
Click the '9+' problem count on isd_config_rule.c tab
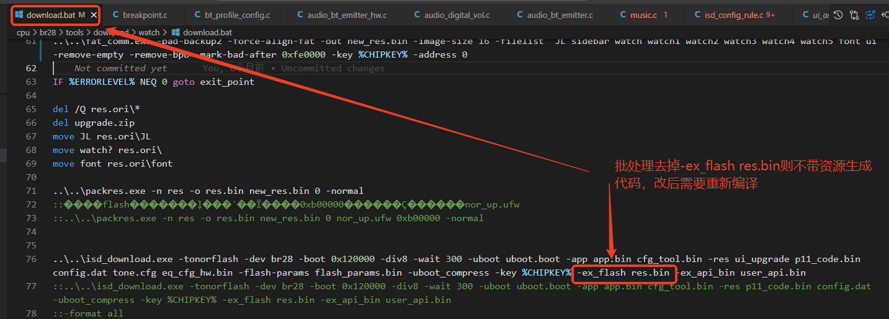coord(770,14)
